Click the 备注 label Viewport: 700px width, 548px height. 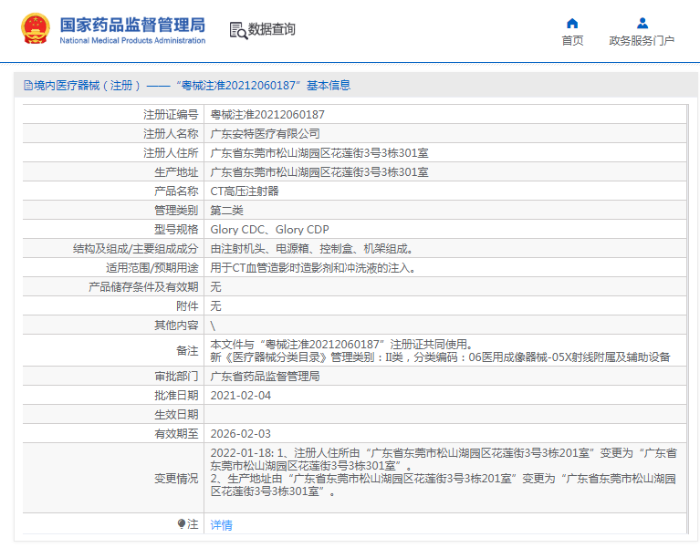(187, 351)
